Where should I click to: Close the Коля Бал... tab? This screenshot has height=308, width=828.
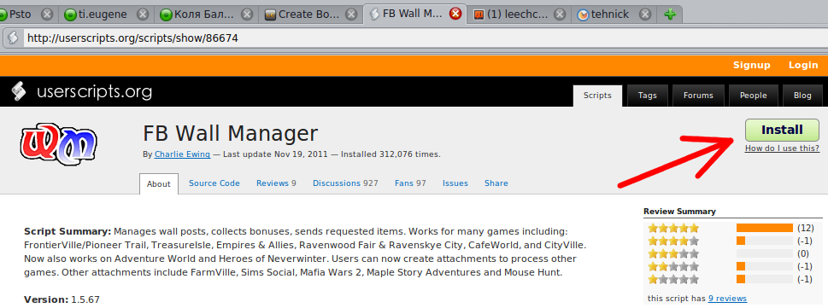click(x=247, y=15)
